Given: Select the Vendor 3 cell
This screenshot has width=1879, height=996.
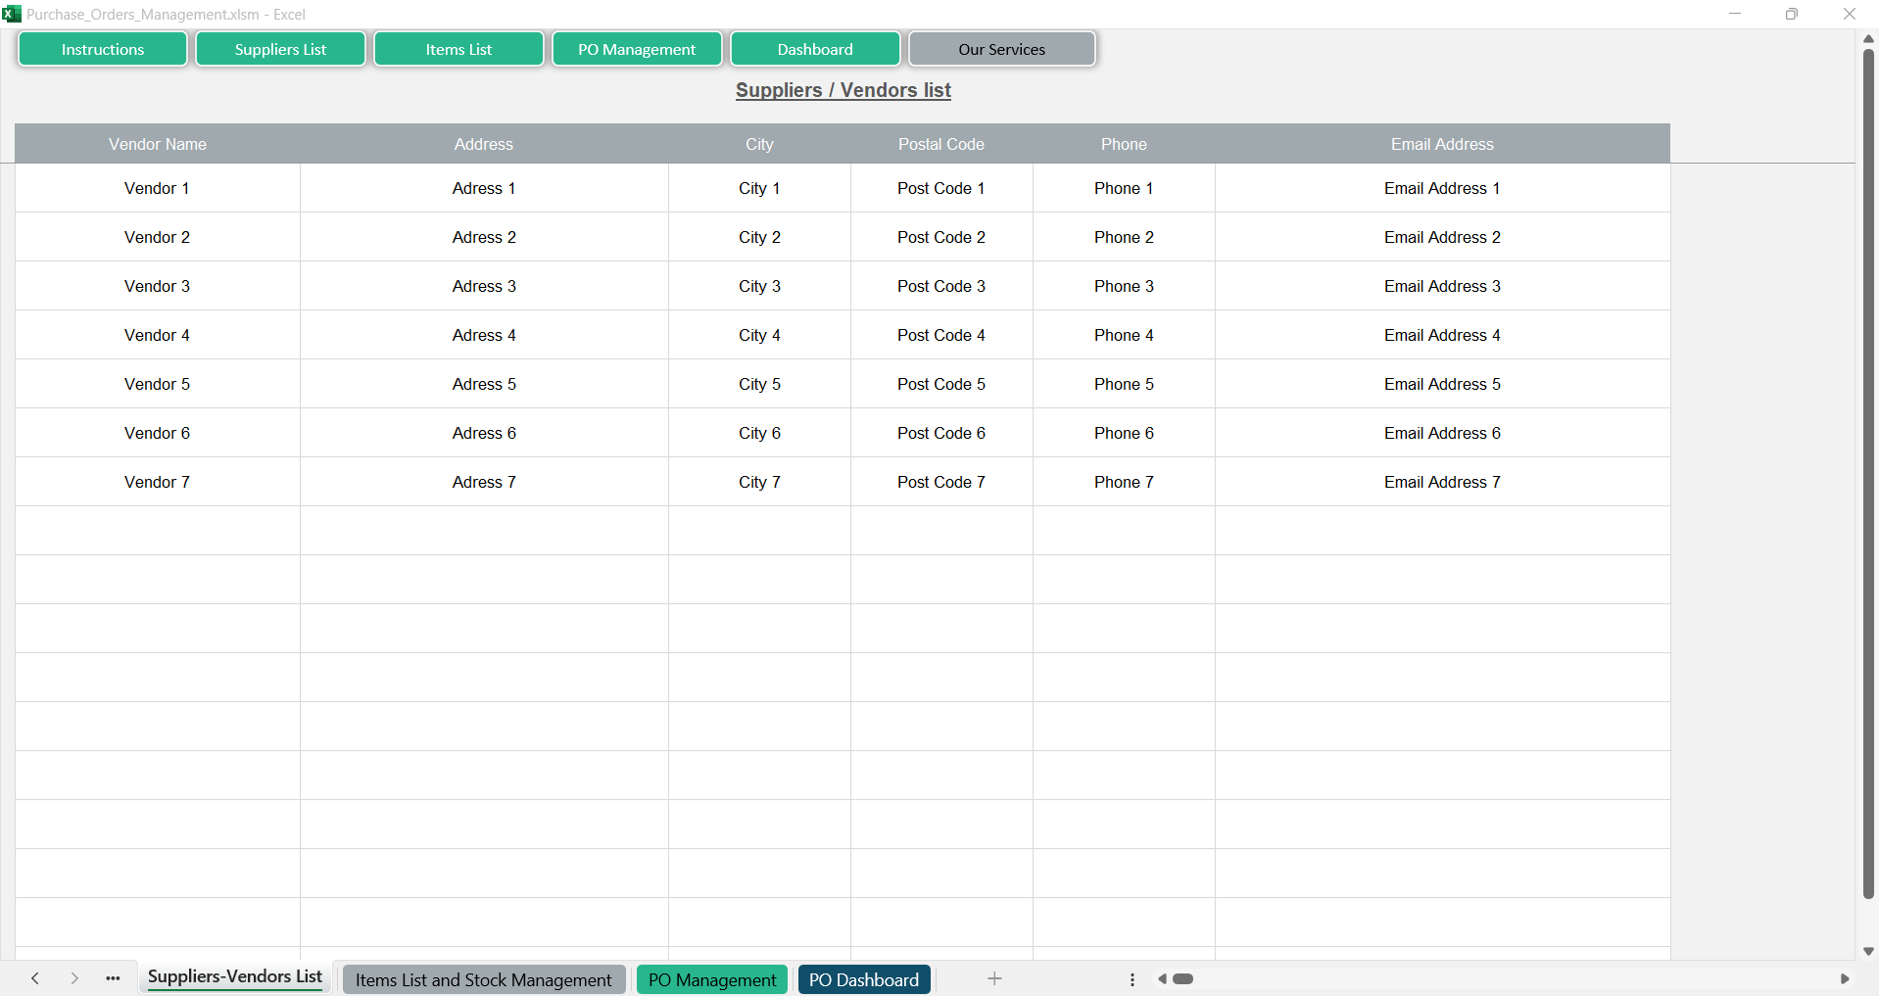Looking at the screenshot, I should [158, 286].
